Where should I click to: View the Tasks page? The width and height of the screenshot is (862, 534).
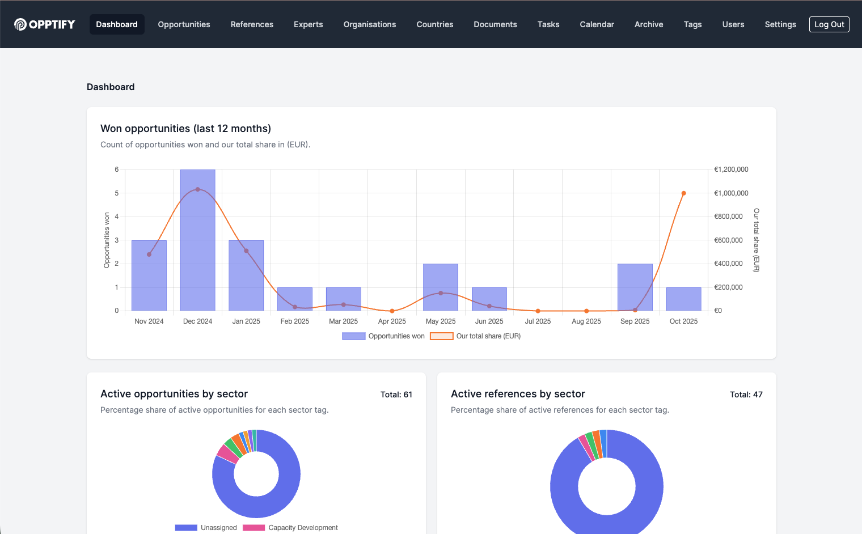[x=548, y=24]
